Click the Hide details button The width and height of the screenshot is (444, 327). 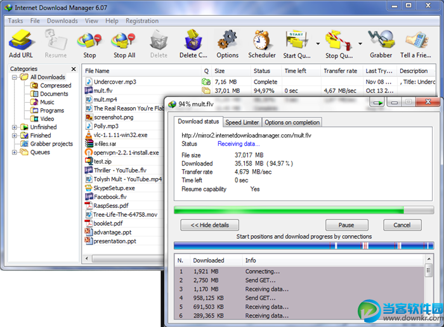[x=209, y=225]
